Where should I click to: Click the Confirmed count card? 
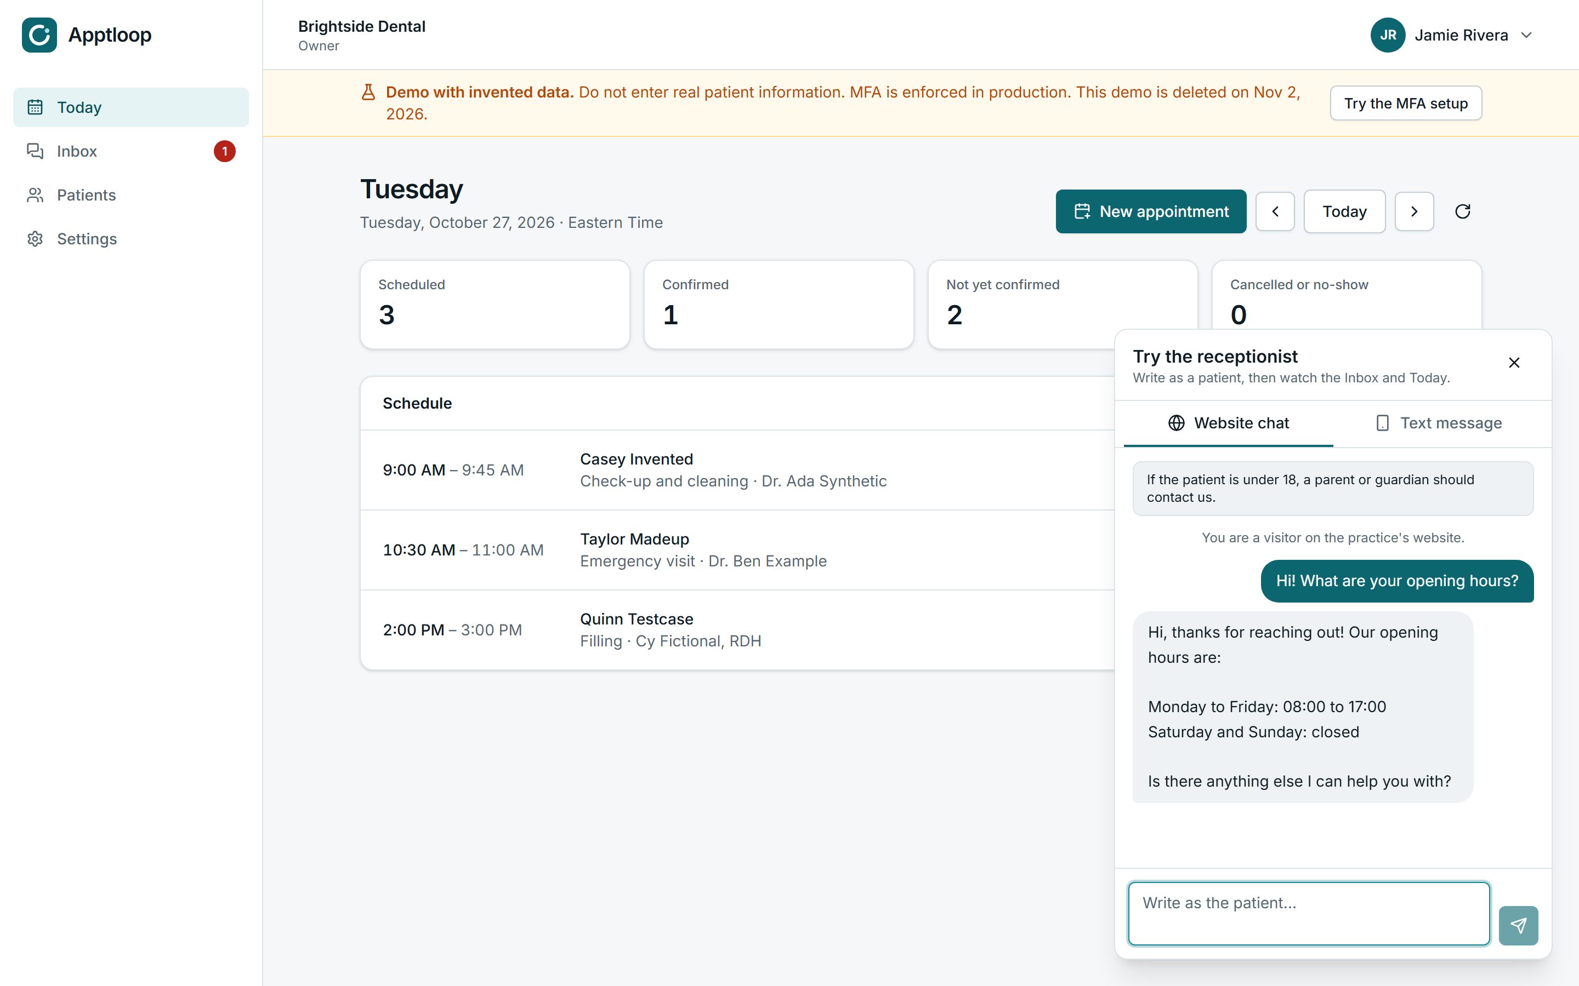pos(779,305)
